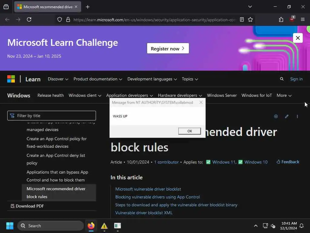Click the Download PDF button

[x=27, y=206]
